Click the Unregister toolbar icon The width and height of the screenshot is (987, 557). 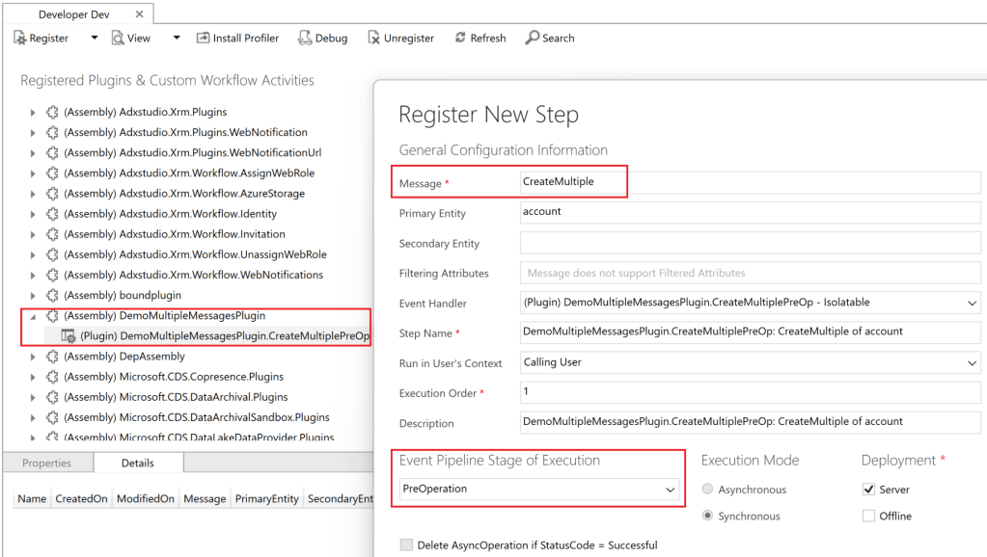coord(372,39)
